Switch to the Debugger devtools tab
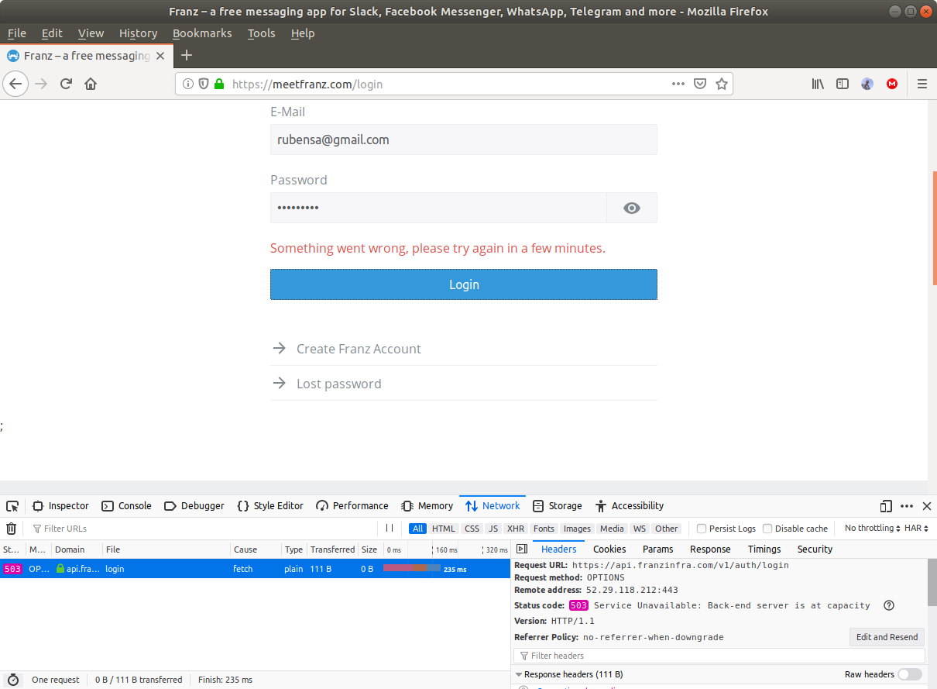937x689 pixels. coord(194,506)
